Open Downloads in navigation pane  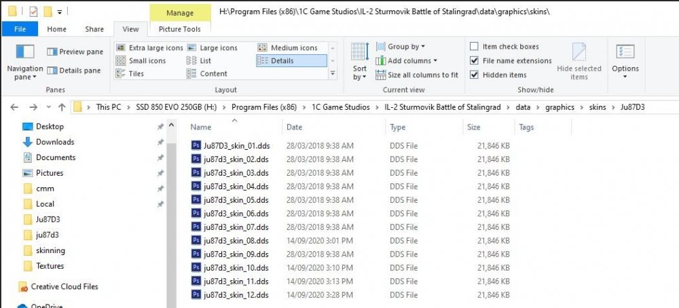(x=54, y=142)
